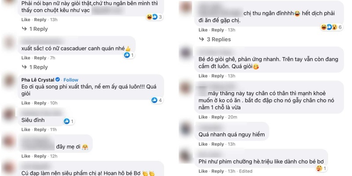Expand "1 Reply" under "chuột kêu như vạc" comment
This screenshot has width=352, height=176.
(35, 29)
